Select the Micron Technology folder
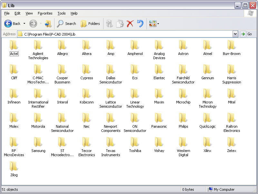258x194 pixels. (x=207, y=99)
